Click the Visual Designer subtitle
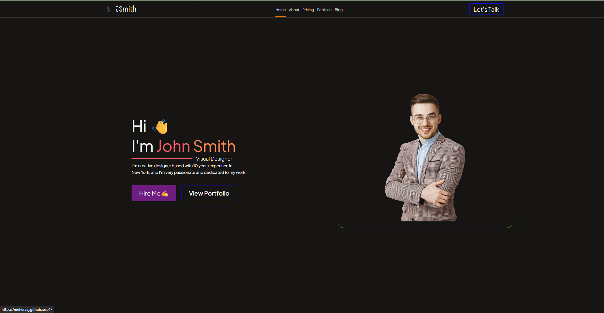Viewport: 604px width, 313px height. (214, 159)
